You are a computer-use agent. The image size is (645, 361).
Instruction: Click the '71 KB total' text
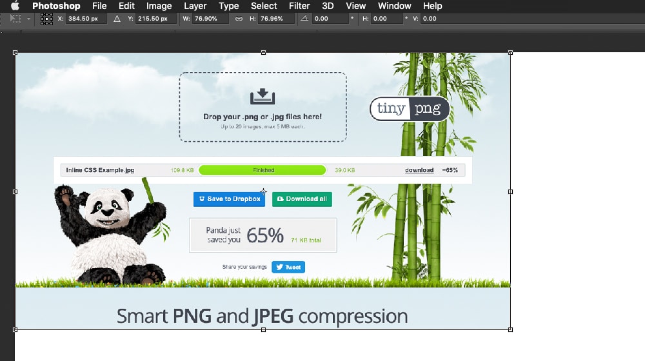[x=306, y=240]
